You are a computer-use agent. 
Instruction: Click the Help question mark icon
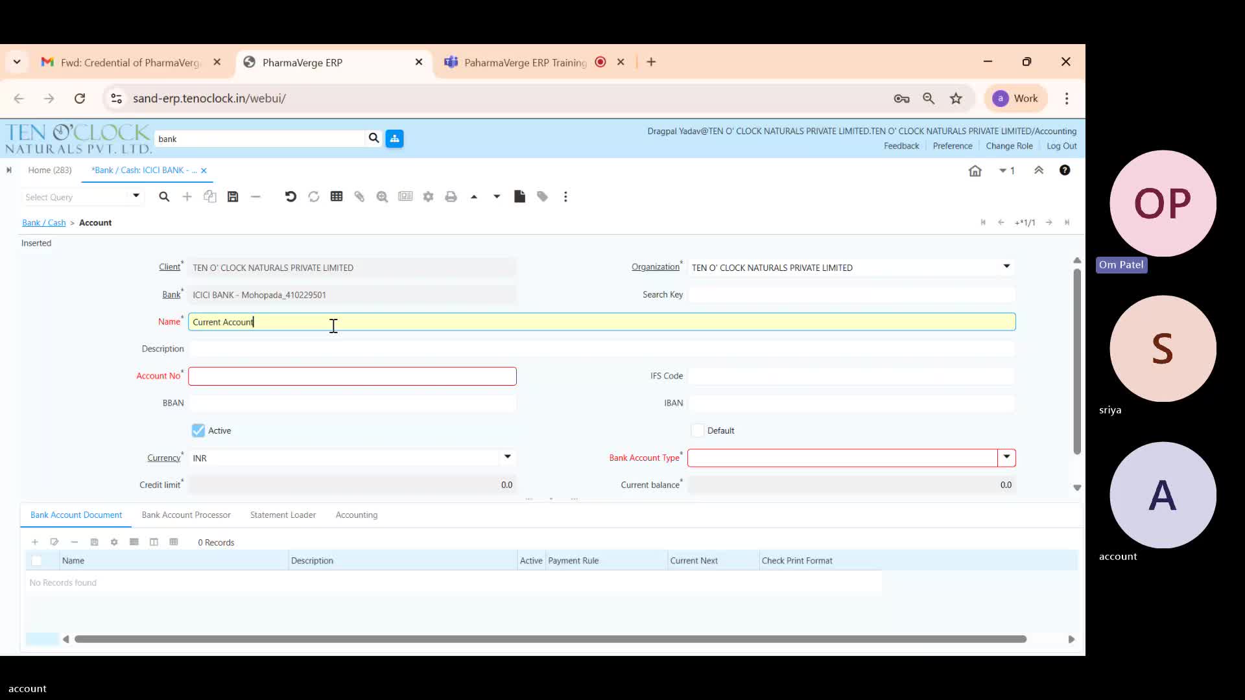coord(1065,170)
